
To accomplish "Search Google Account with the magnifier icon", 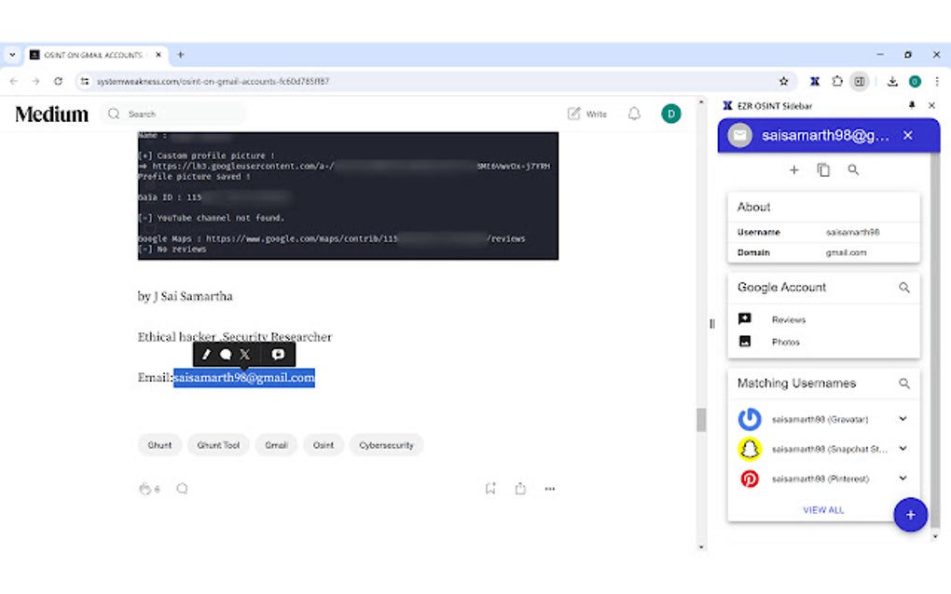I will (903, 288).
